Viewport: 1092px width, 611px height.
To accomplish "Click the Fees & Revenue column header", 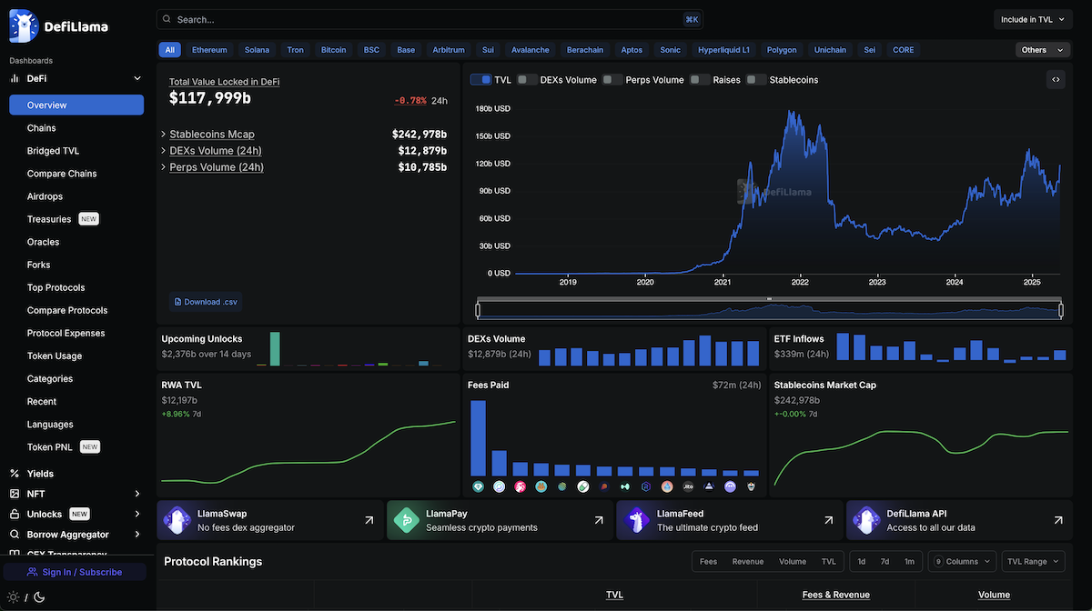I will point(835,595).
